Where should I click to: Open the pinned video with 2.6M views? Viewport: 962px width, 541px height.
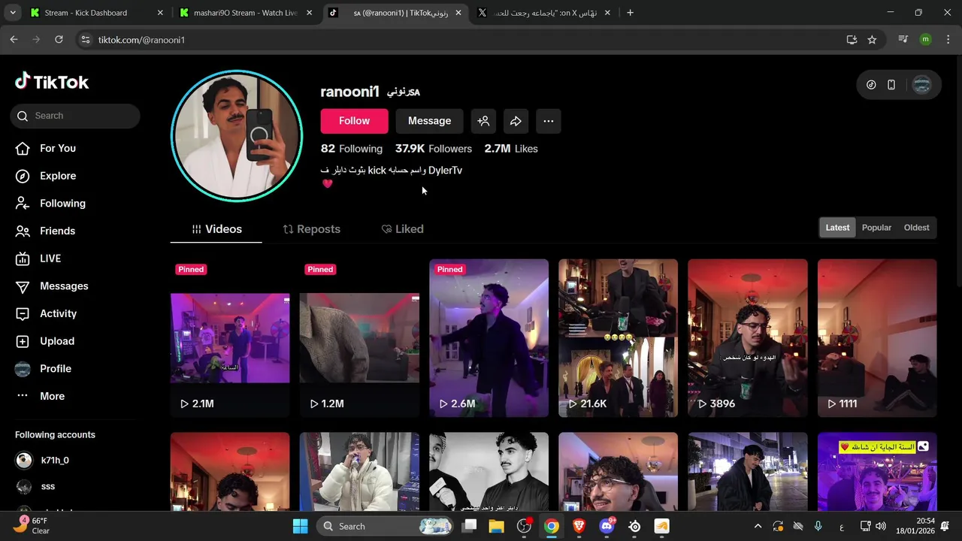(489, 338)
